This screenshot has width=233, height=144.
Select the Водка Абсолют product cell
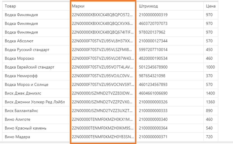pos(36,41)
